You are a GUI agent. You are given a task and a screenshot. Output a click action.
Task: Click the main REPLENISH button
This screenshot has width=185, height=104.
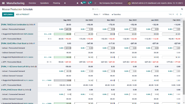tap(8, 15)
